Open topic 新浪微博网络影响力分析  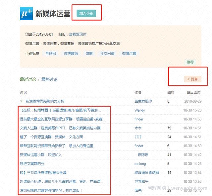[45, 101]
